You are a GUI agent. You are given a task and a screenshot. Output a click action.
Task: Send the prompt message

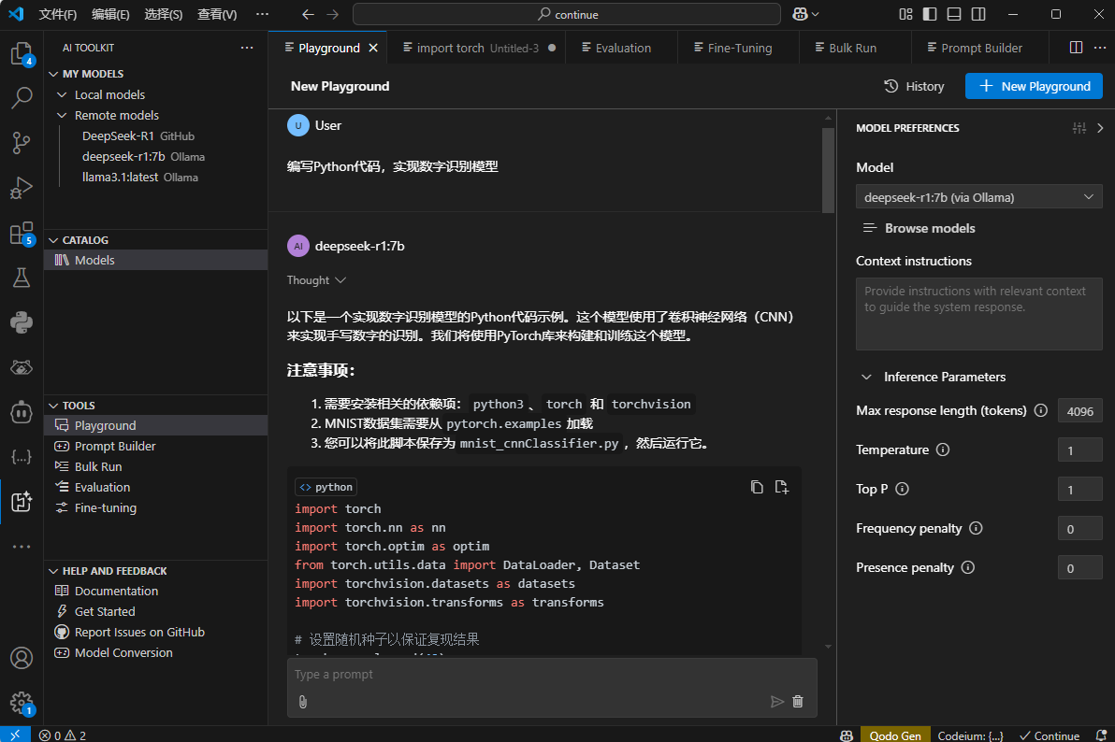click(776, 702)
